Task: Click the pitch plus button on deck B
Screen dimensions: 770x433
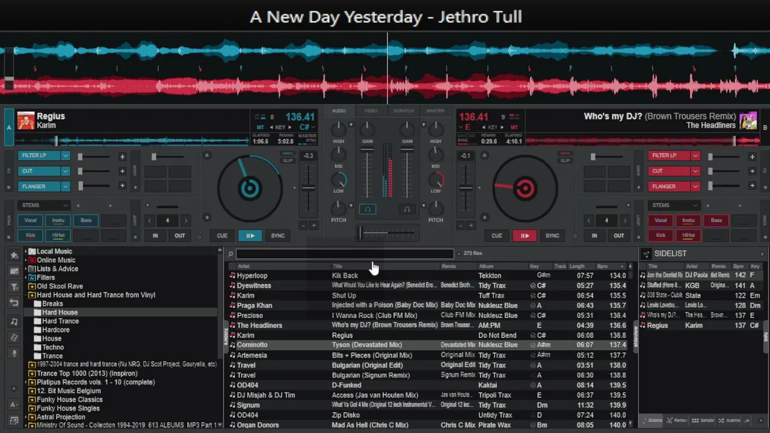Action: [471, 226]
